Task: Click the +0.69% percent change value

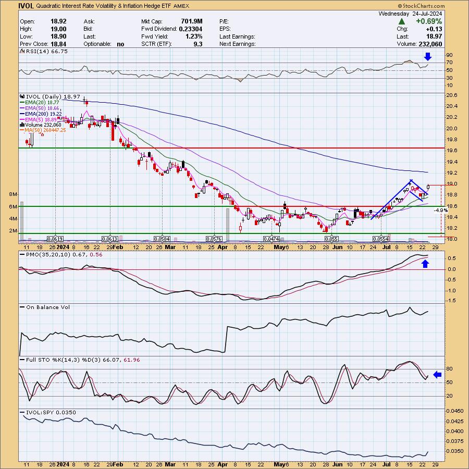Action: (x=429, y=21)
